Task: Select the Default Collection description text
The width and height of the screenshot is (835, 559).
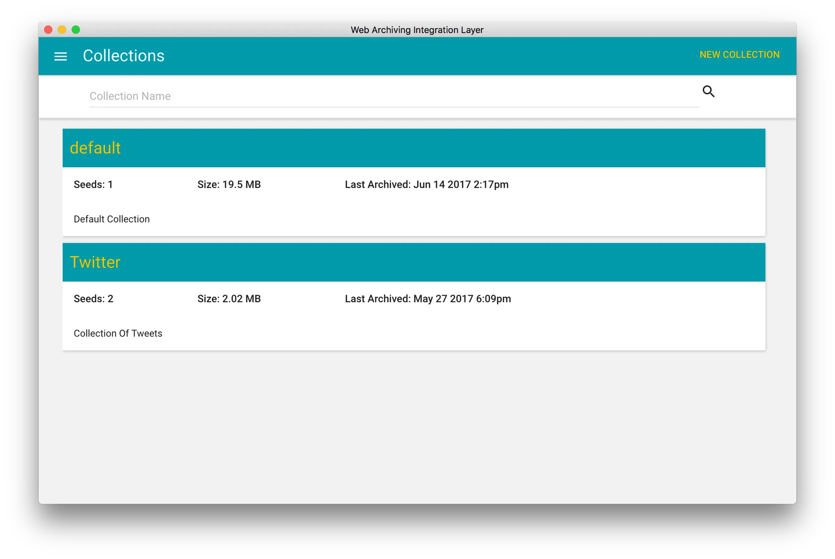Action: coord(112,219)
